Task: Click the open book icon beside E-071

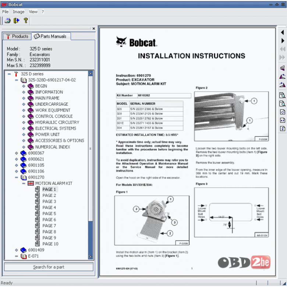Action: click(x=24, y=256)
